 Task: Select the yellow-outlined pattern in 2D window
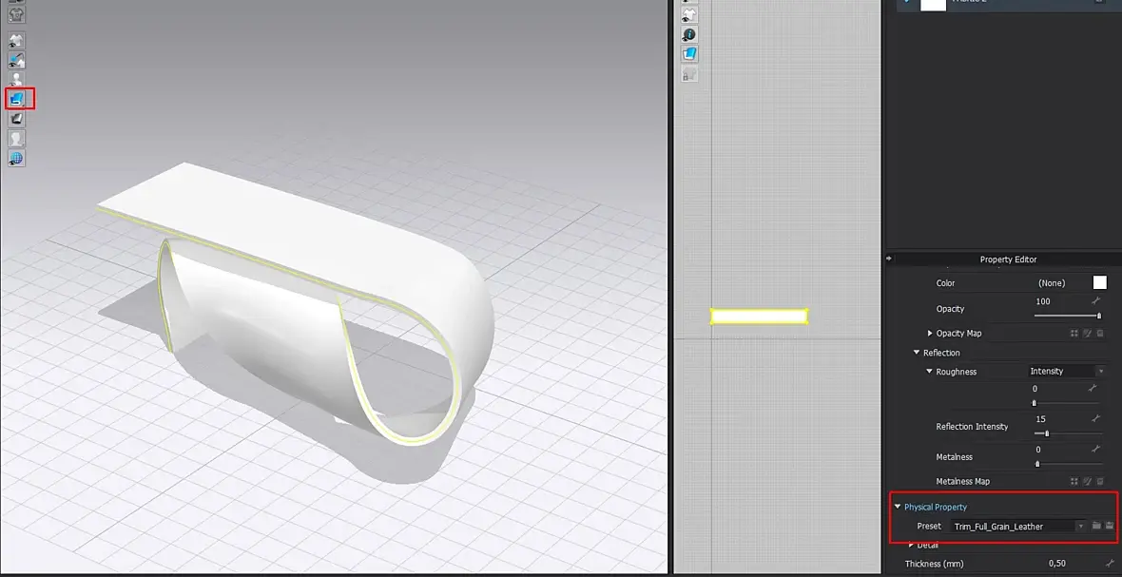(x=759, y=317)
